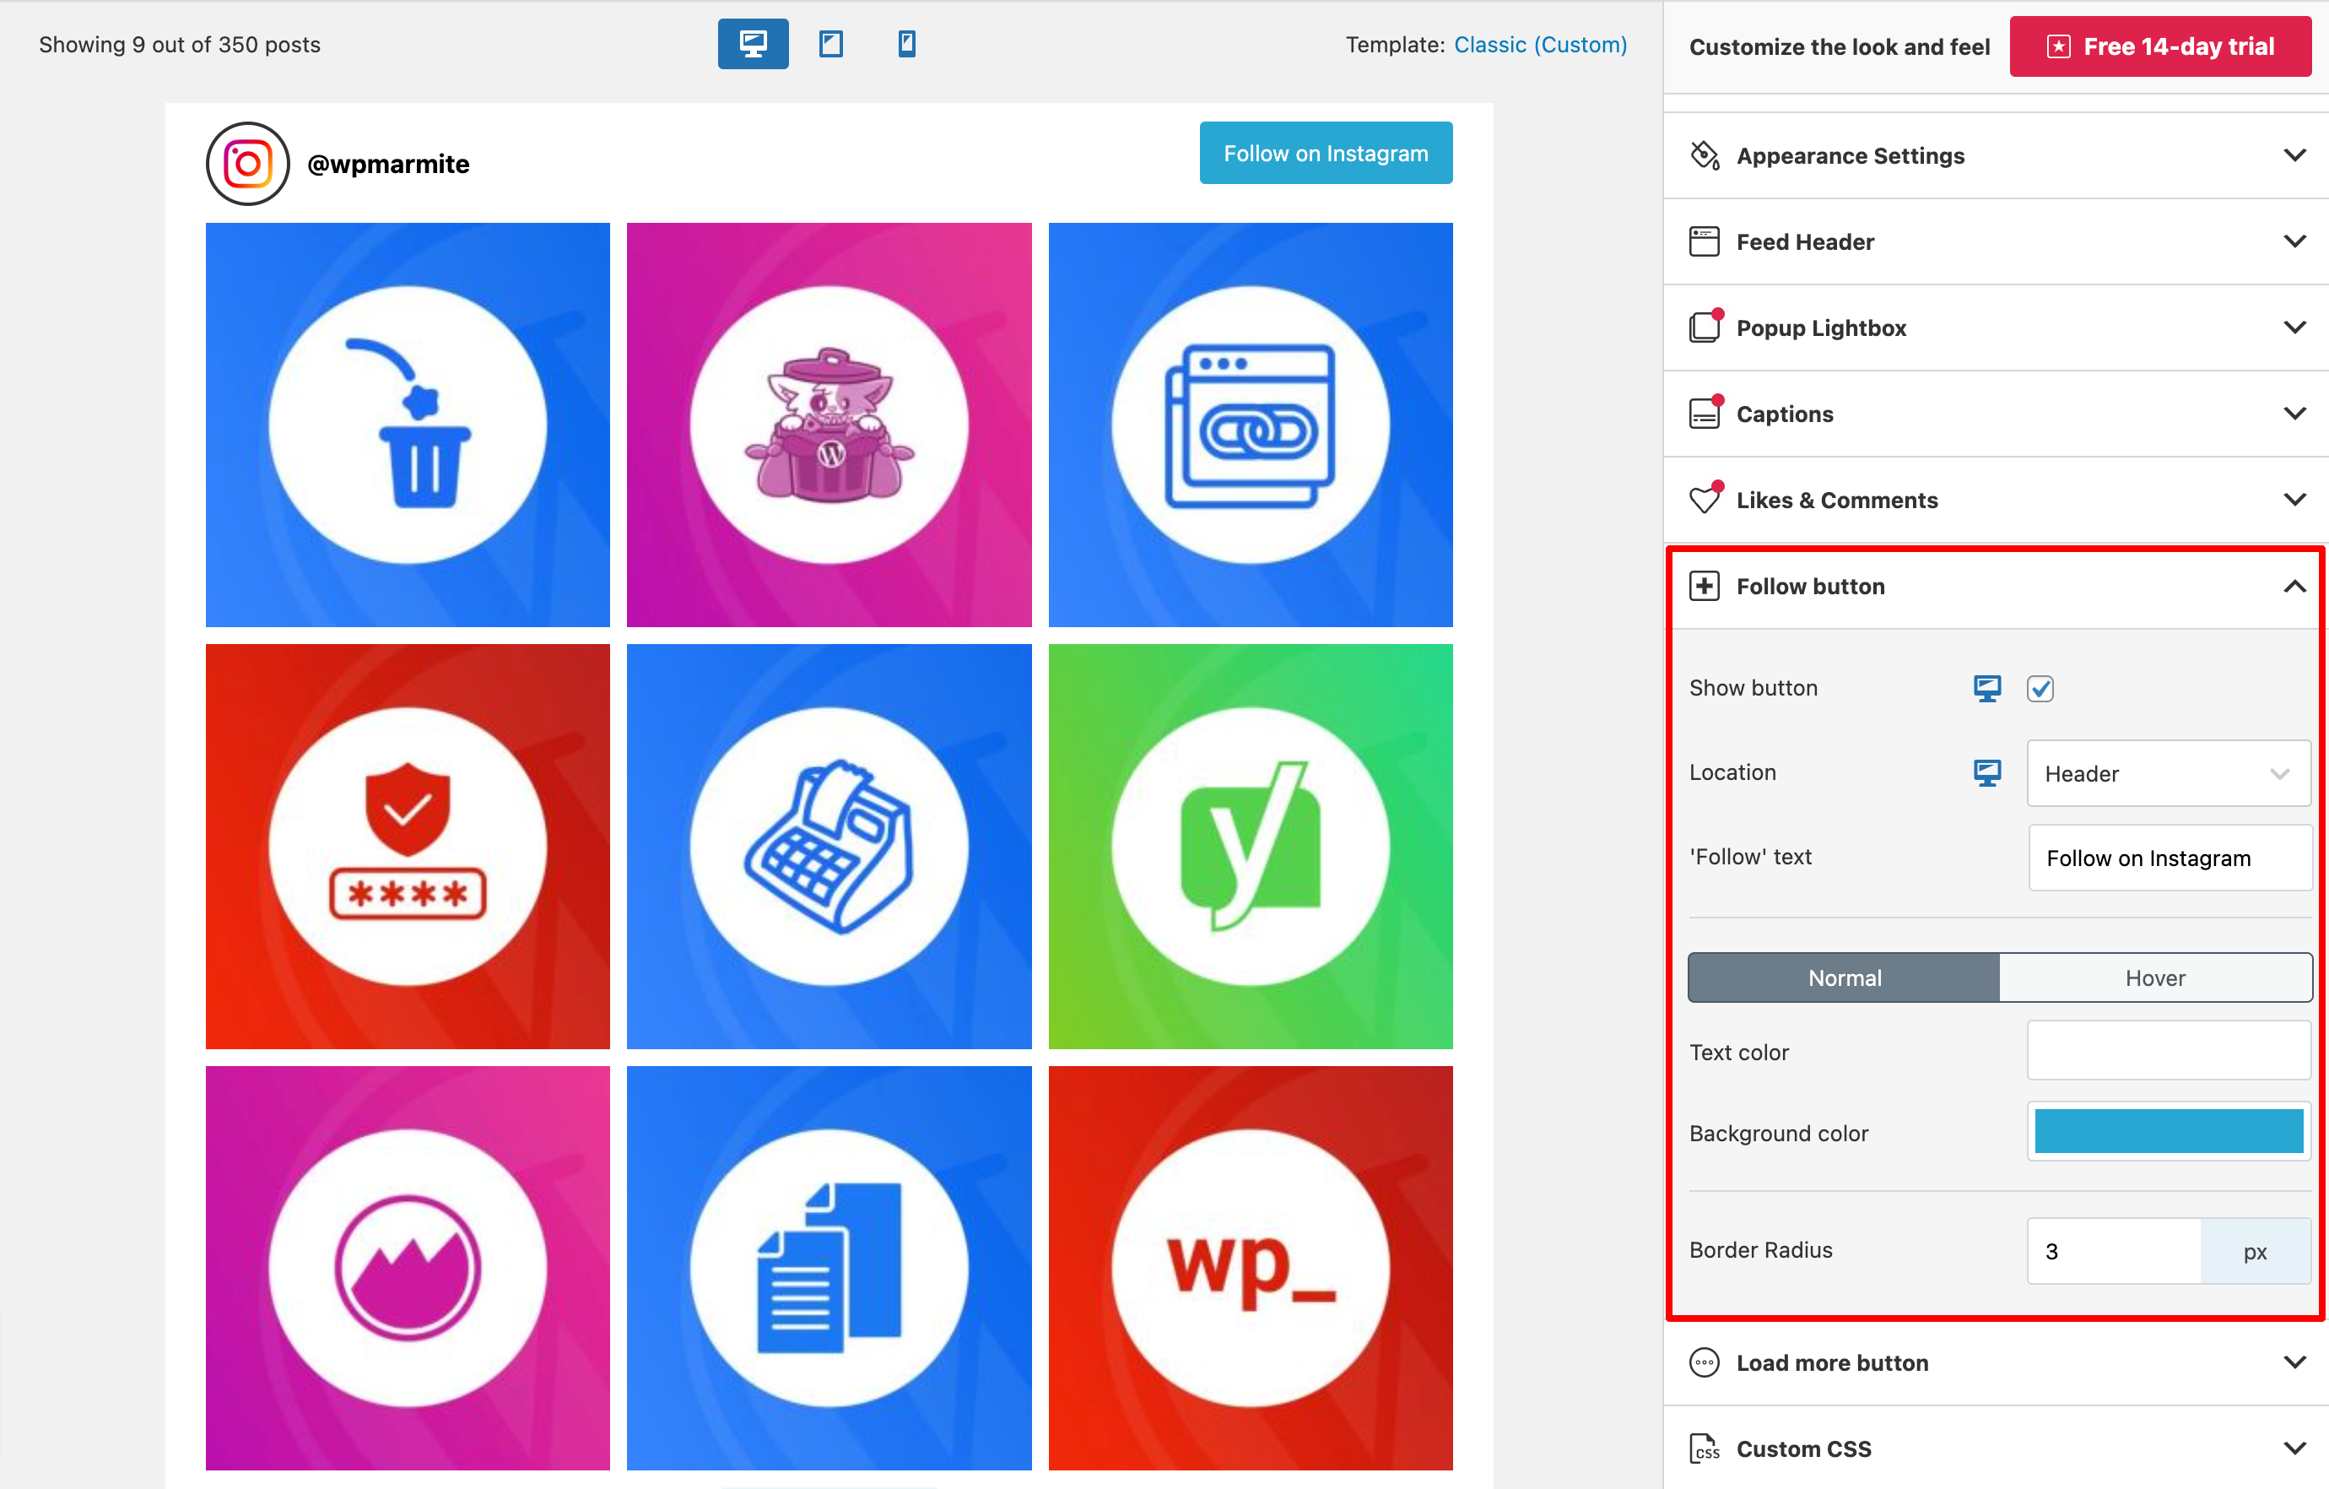Switch to tablet preview mode

pyautogui.click(x=831, y=44)
